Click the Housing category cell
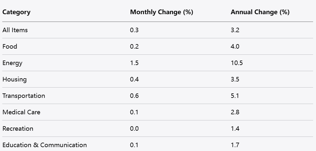The width and height of the screenshot is (316, 151). point(15,80)
